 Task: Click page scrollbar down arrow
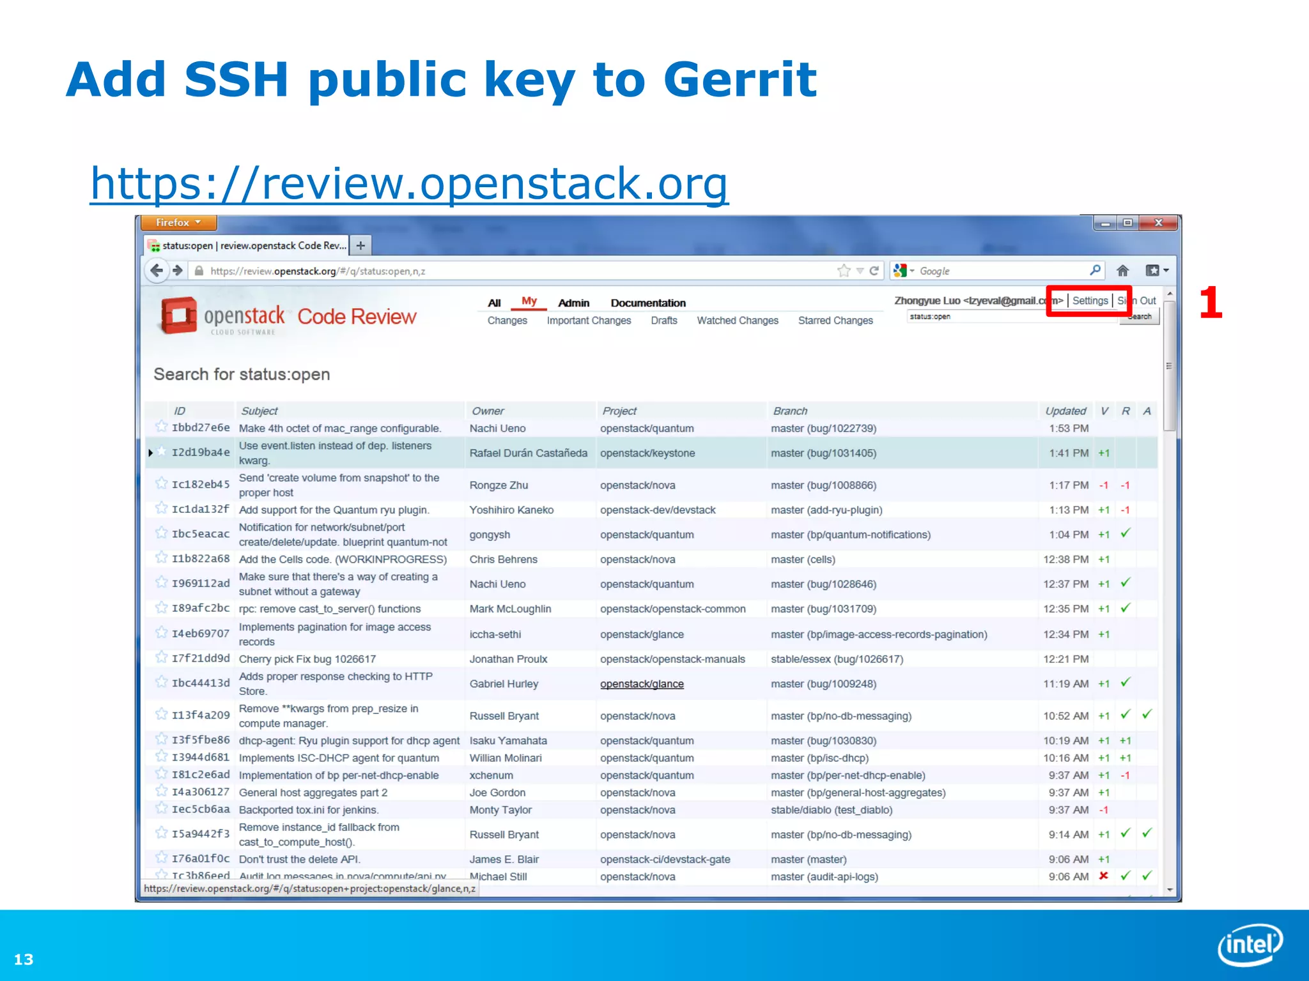1170,889
